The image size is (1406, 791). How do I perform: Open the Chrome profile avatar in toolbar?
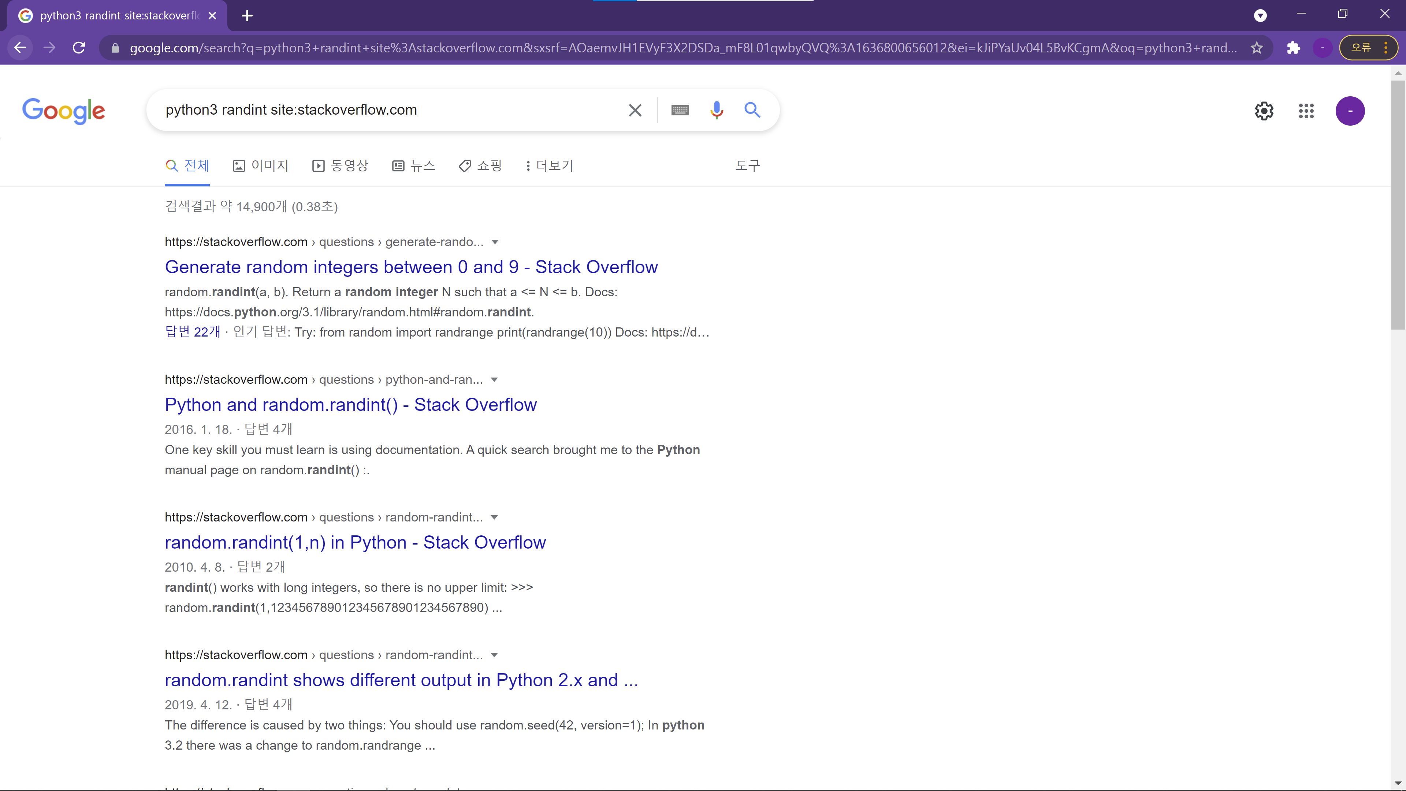[1323, 48]
